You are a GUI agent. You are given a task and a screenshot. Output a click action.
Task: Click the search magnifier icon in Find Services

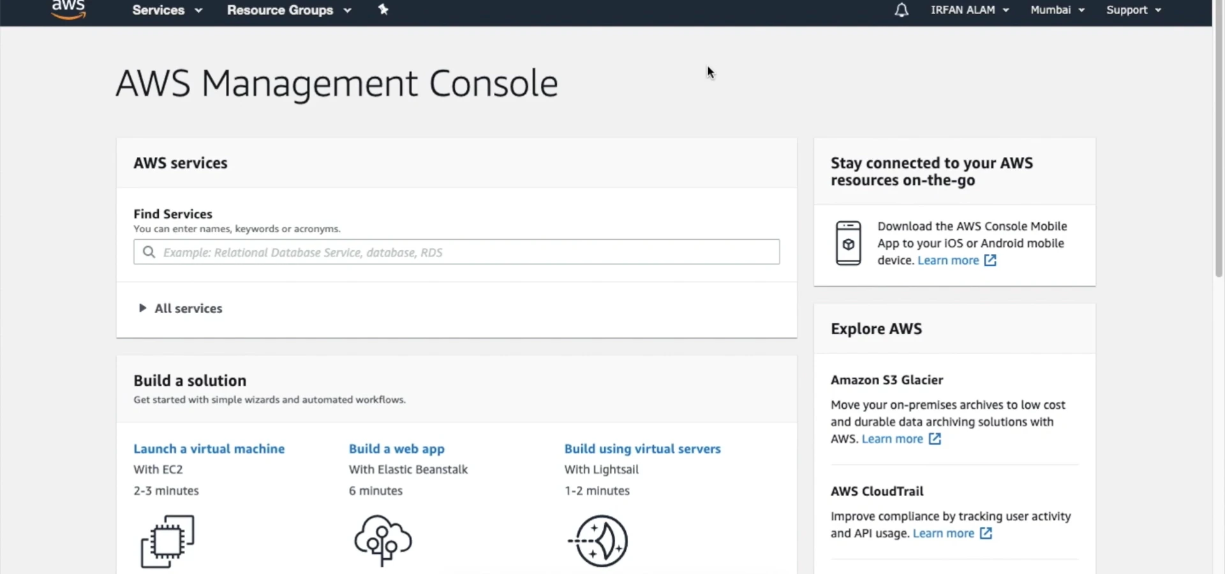coord(149,252)
